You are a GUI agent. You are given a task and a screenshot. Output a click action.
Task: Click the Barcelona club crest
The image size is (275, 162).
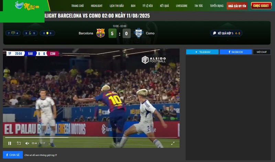100,33
